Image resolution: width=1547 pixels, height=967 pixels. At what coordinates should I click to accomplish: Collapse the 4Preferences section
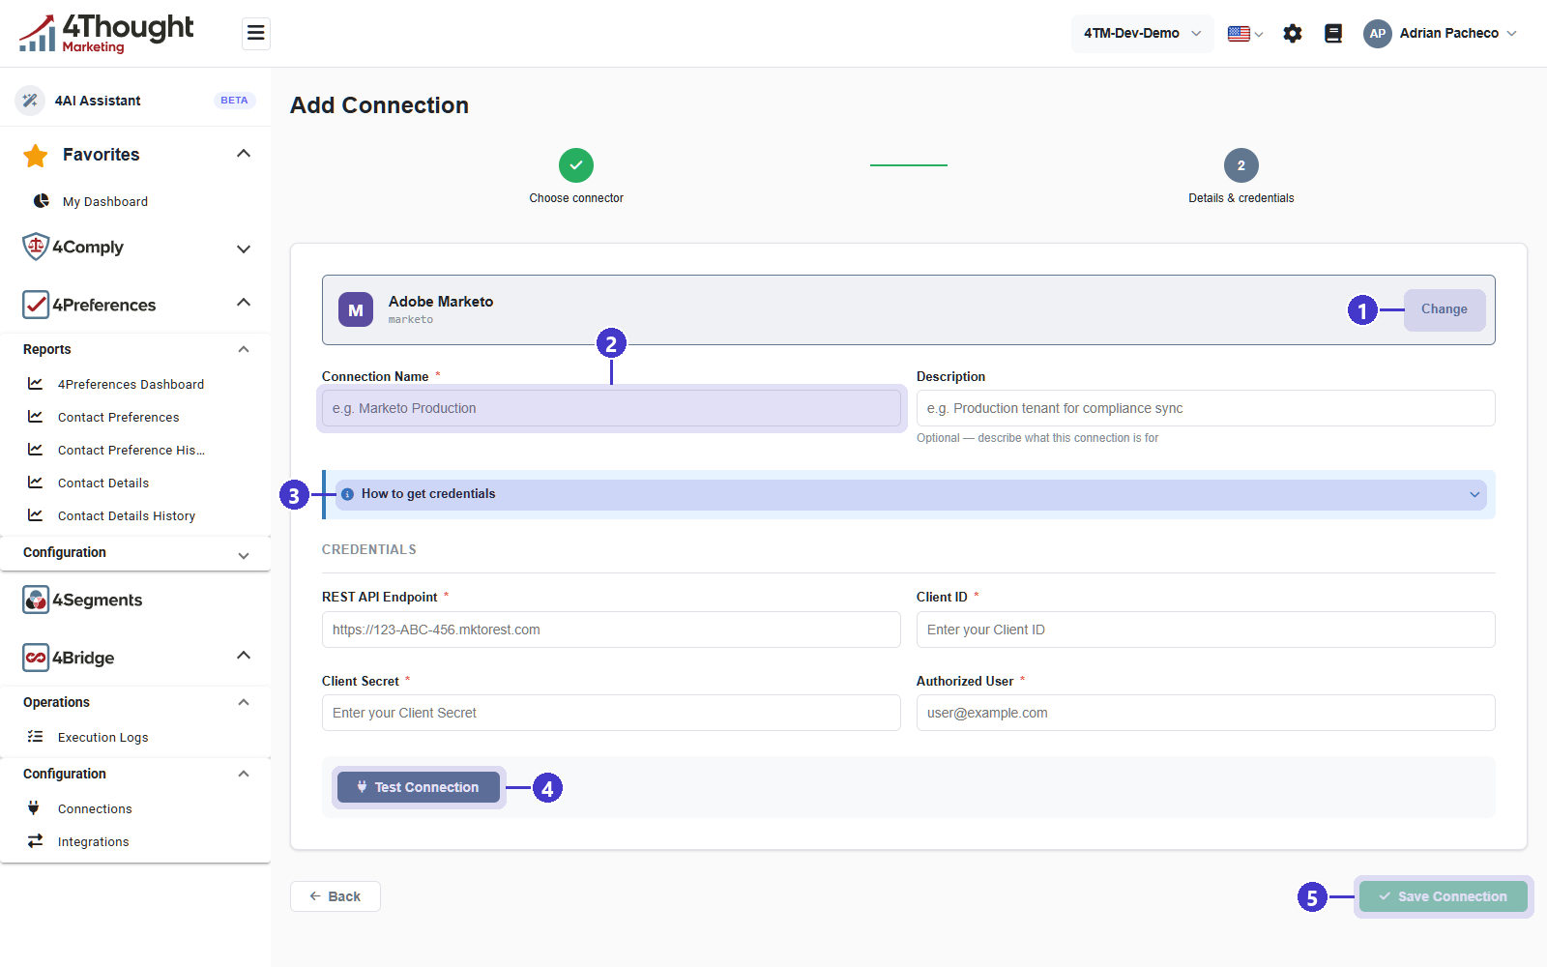tap(244, 303)
